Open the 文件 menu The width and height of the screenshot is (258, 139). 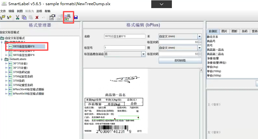coord(3,11)
